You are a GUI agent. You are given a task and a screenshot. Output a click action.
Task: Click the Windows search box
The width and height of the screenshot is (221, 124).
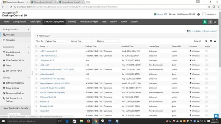(32, 121)
